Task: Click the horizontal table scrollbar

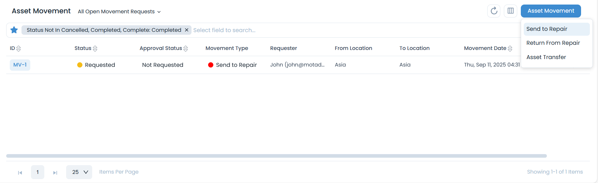Action: [276, 156]
